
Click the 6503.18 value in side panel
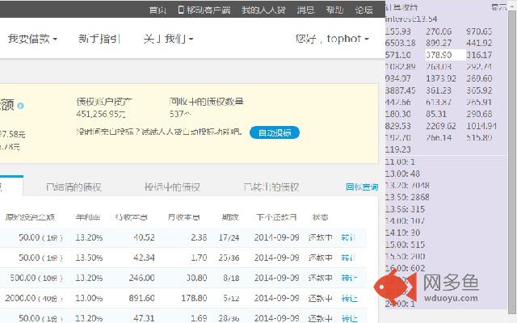pos(401,43)
